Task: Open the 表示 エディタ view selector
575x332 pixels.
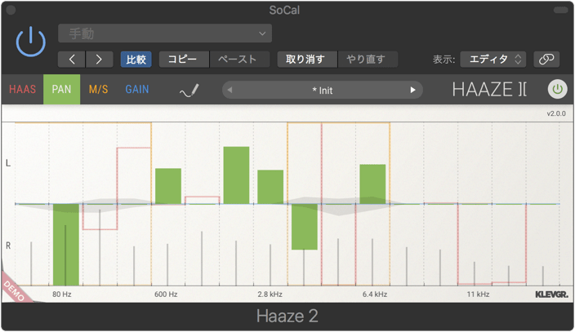Action: pos(493,60)
